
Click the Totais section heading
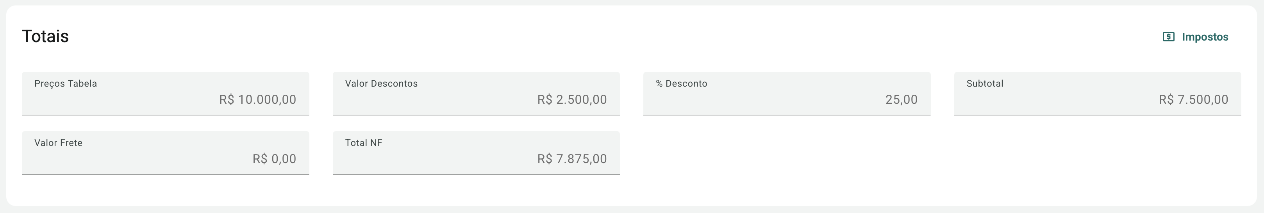(x=45, y=36)
